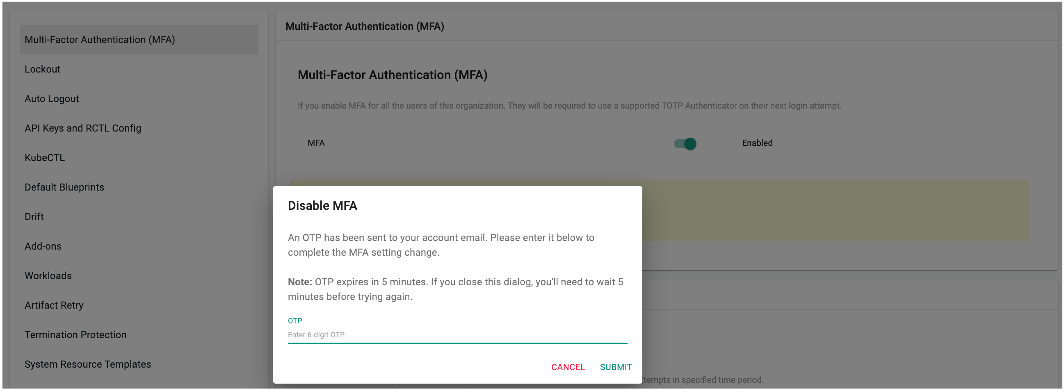The width and height of the screenshot is (1064, 391).
Task: Click the Enabled status label
Action: (x=757, y=143)
